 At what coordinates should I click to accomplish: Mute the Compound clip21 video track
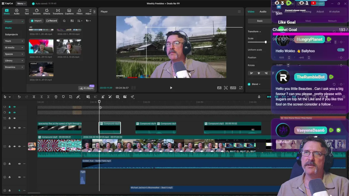tap(19, 128)
